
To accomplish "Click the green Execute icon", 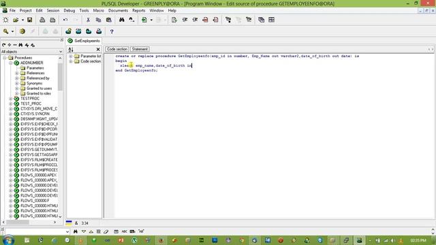I will coord(144,20).
